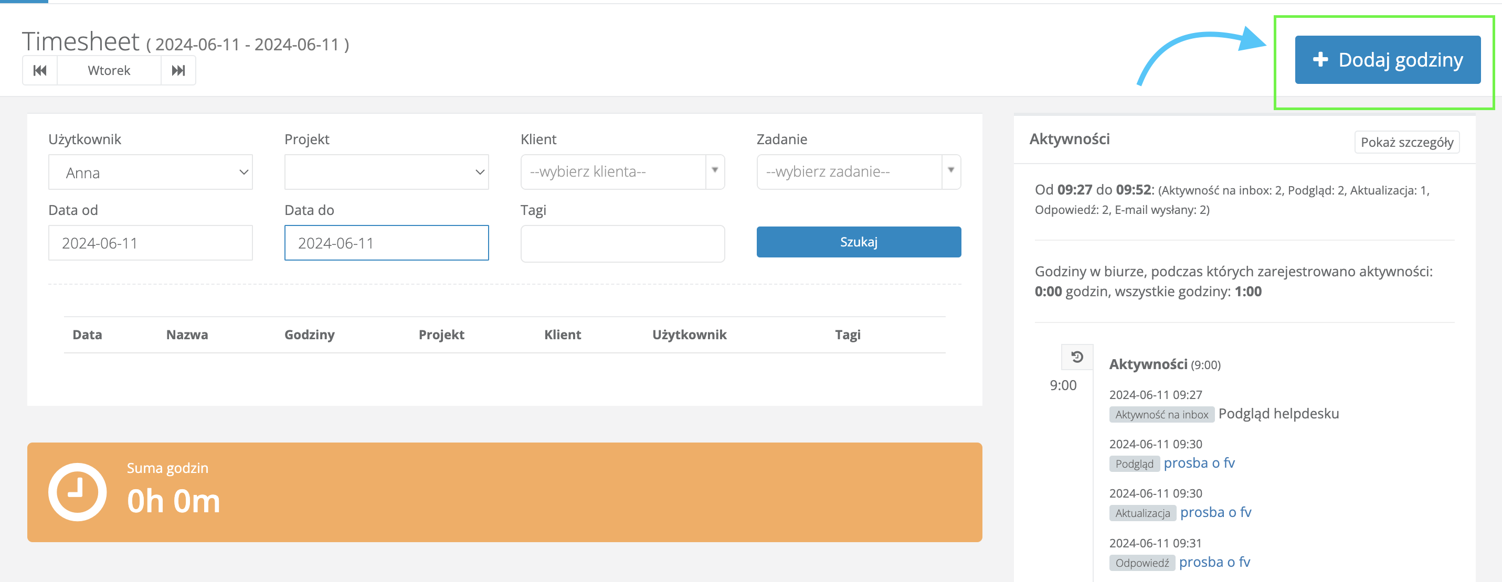Click the clock icon in Suma godzin
The height and width of the screenshot is (582, 1502).
(x=77, y=492)
